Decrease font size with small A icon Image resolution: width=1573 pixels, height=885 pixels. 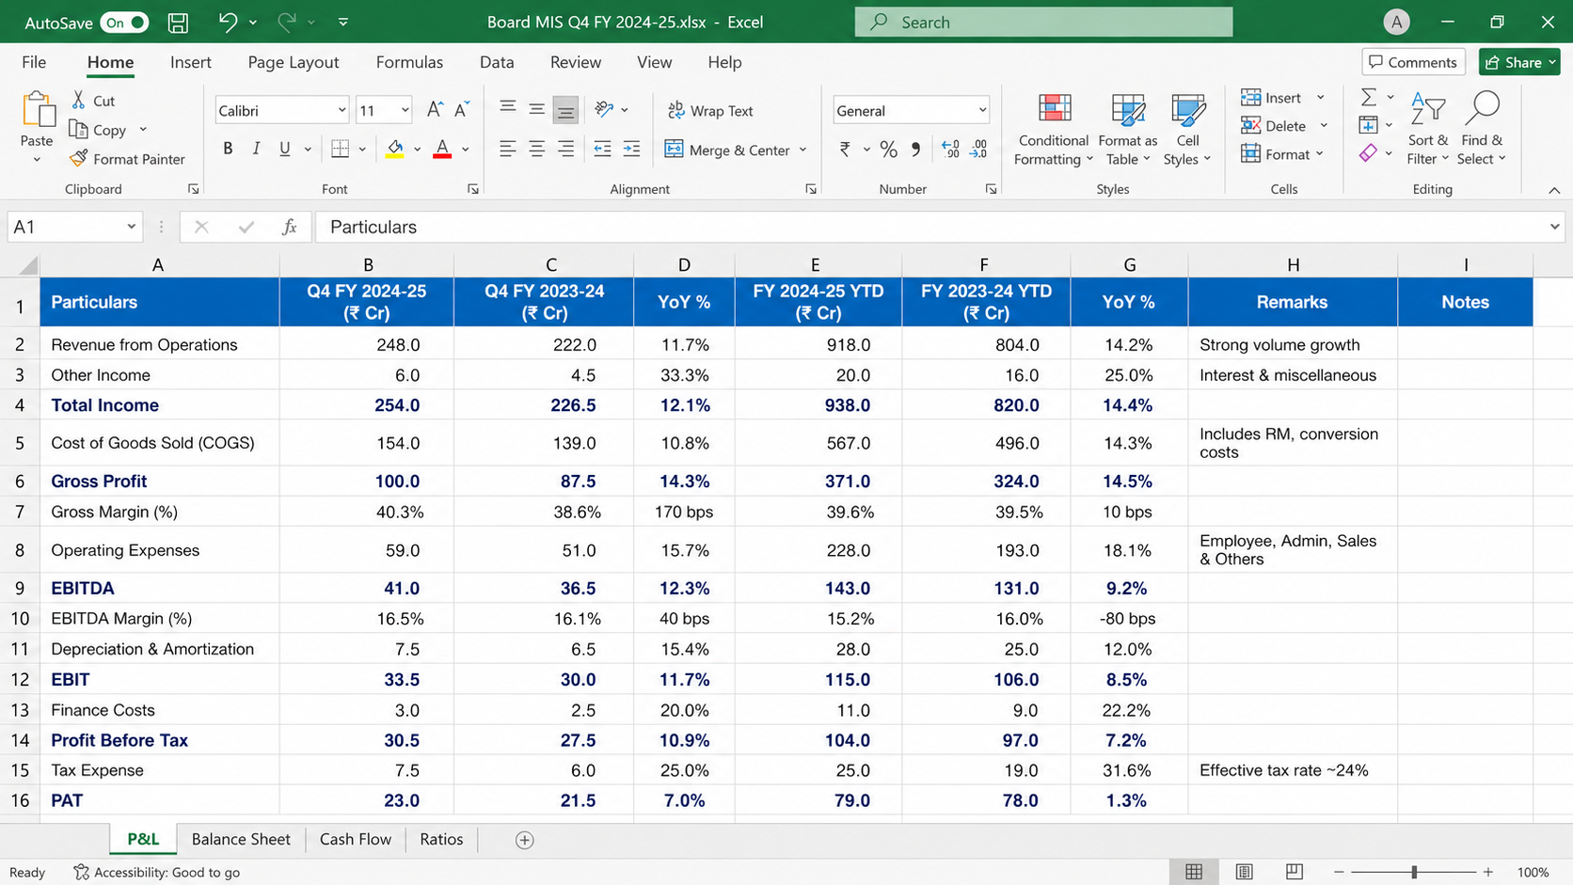pos(461,110)
